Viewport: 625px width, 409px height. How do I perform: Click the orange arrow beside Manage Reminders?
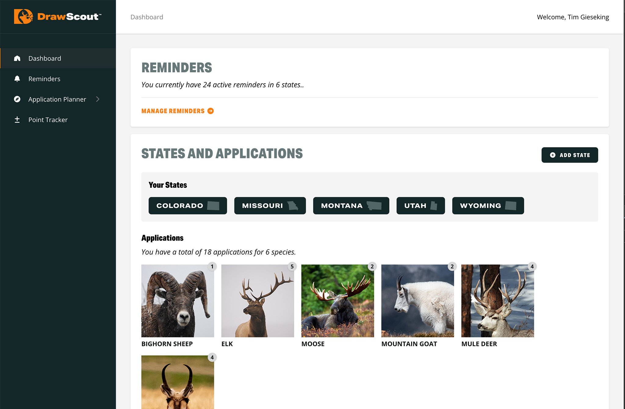(x=211, y=111)
